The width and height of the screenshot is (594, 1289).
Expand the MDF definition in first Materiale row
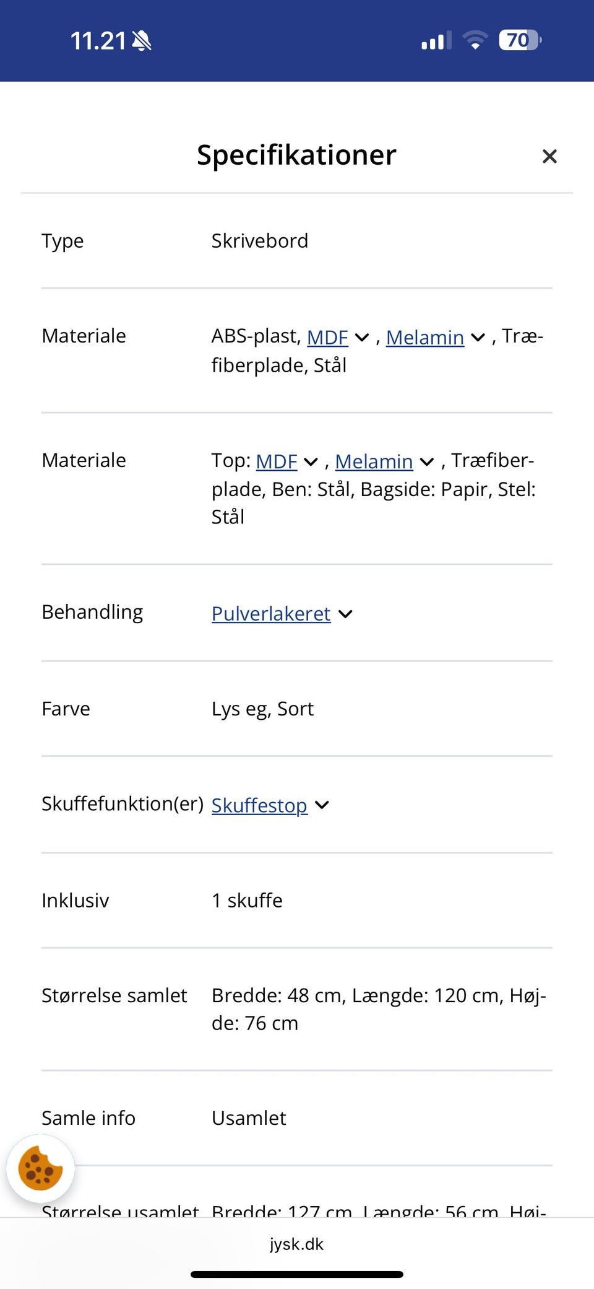(363, 338)
